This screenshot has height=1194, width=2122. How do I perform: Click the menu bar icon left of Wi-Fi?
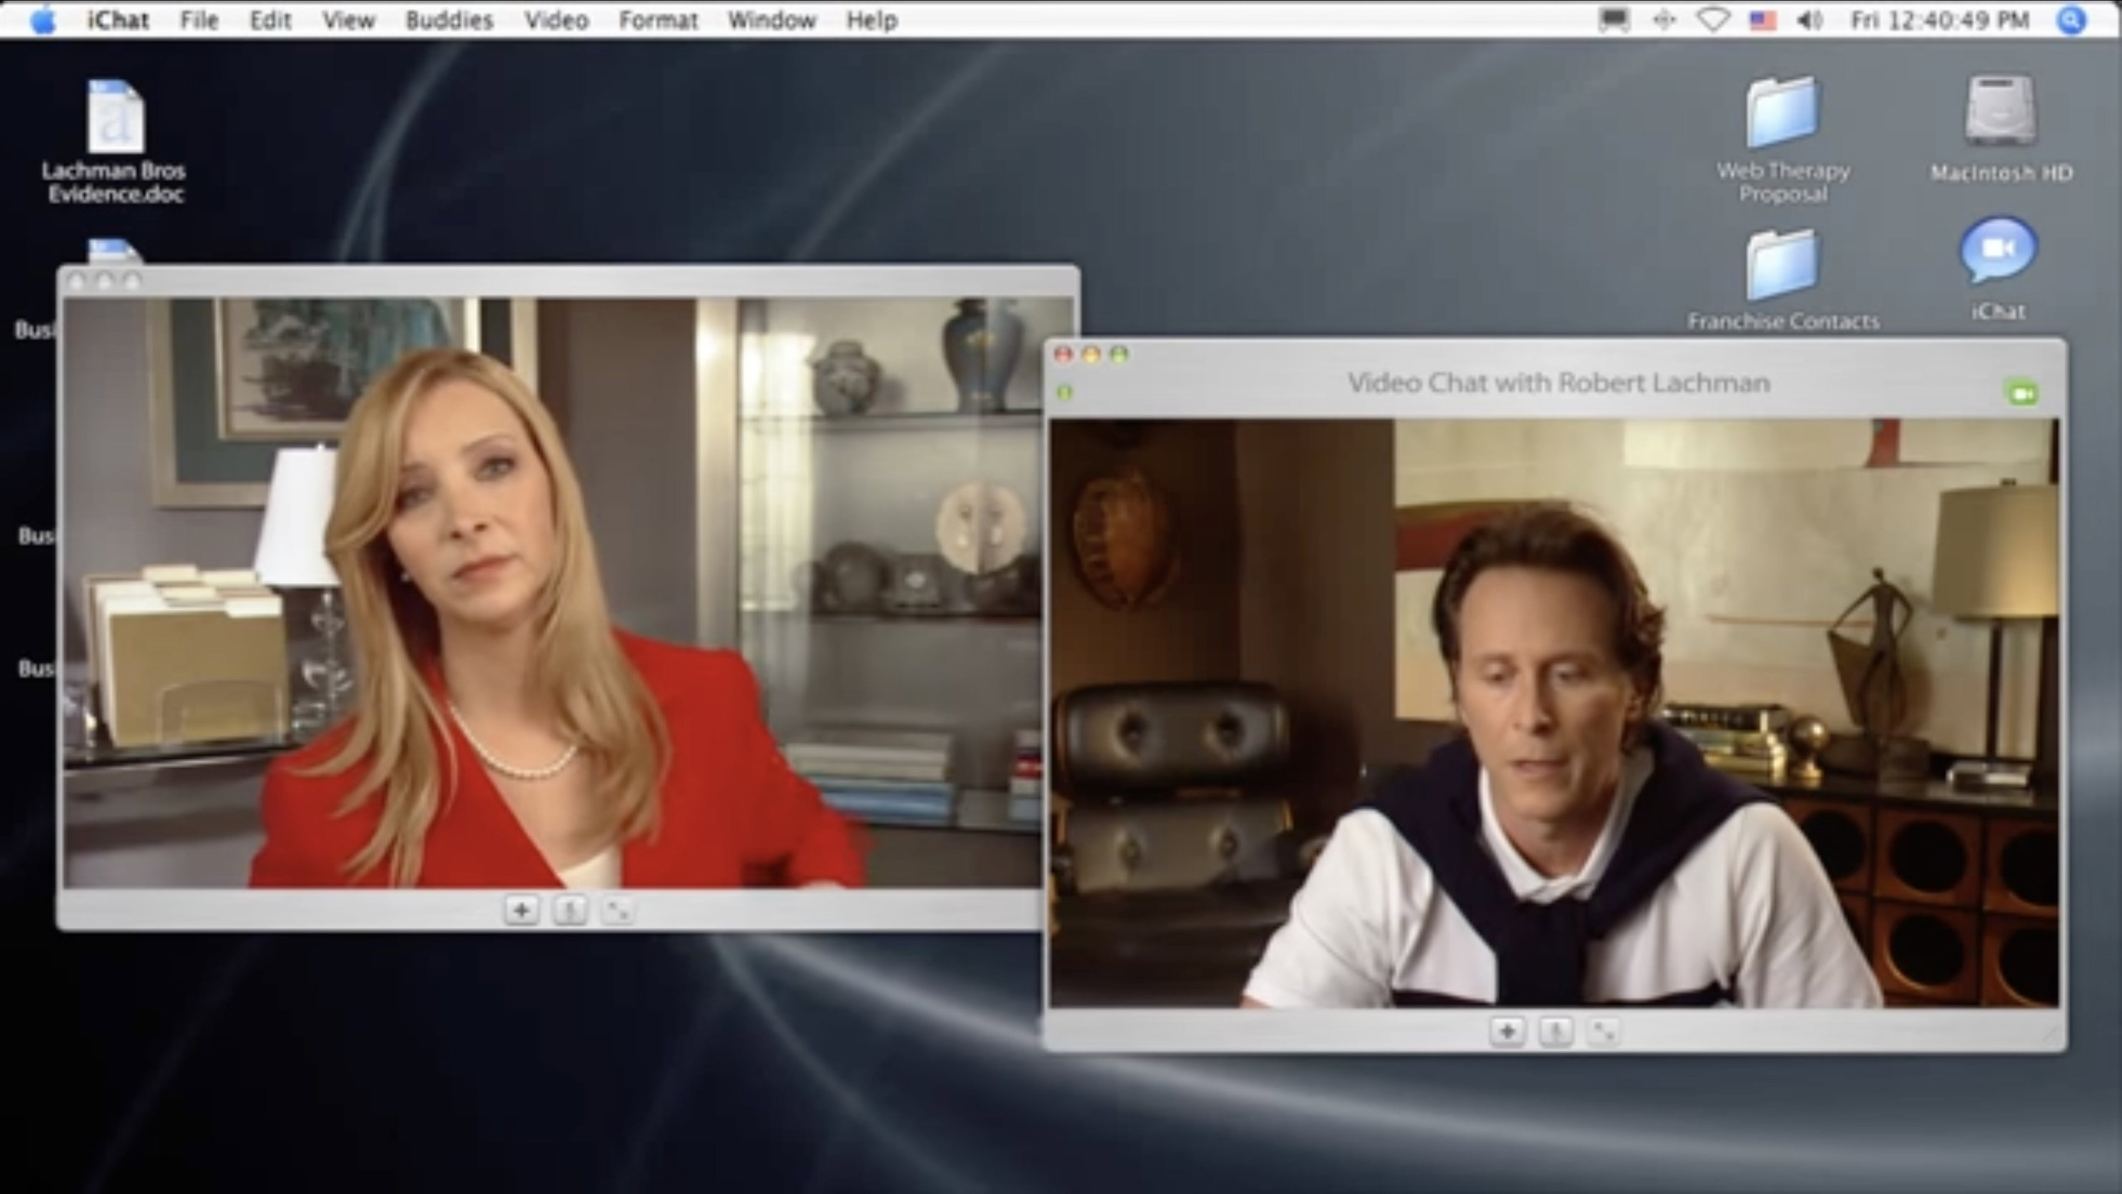click(x=1664, y=20)
